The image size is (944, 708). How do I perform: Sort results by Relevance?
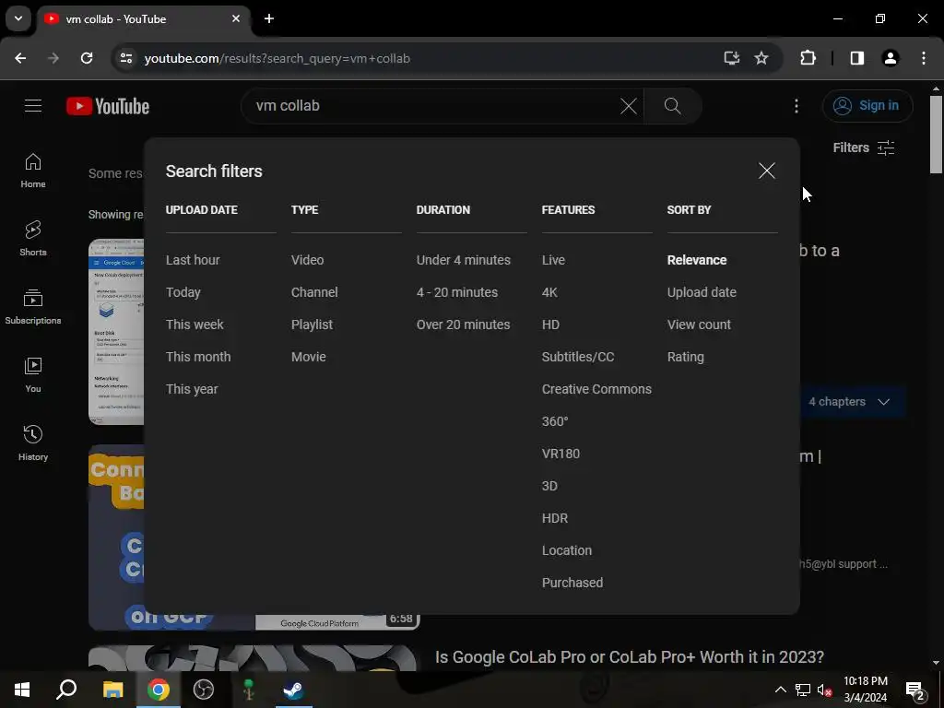[697, 260]
